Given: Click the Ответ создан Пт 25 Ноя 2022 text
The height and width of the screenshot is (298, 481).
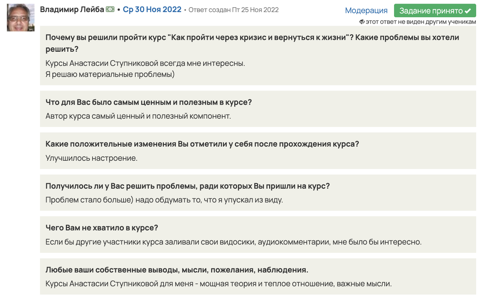Looking at the screenshot, I should click(233, 10).
